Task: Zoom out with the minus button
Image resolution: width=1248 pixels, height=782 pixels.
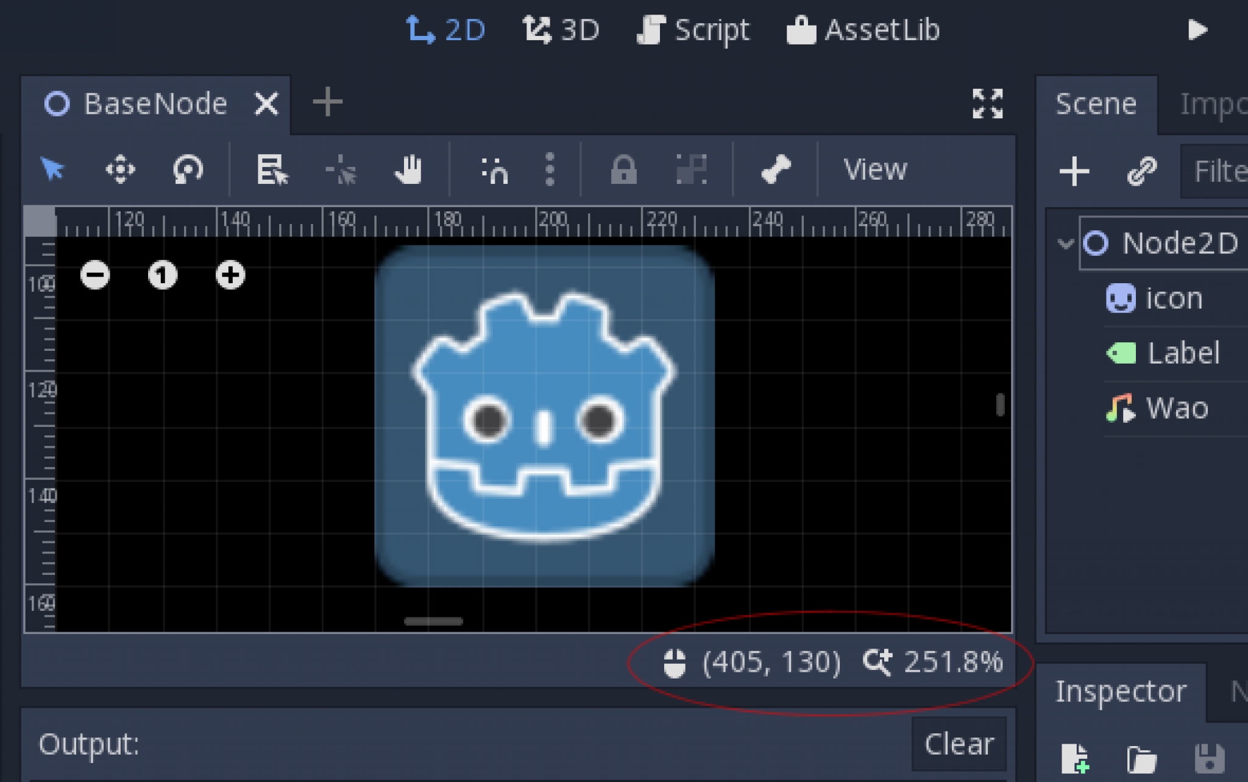Action: coord(95,275)
